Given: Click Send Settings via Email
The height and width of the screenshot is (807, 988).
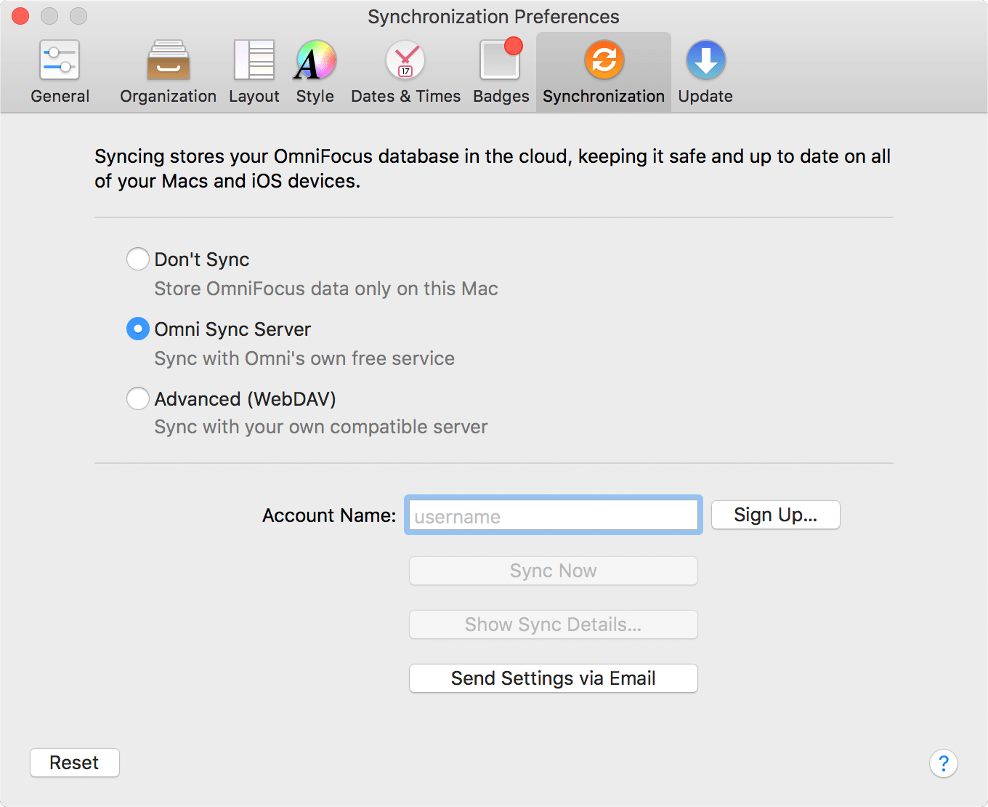Looking at the screenshot, I should pyautogui.click(x=554, y=678).
